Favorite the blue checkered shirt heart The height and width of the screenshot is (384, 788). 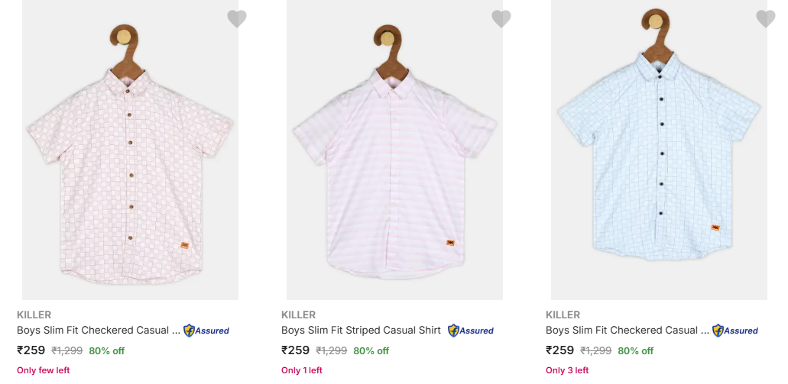tap(765, 19)
